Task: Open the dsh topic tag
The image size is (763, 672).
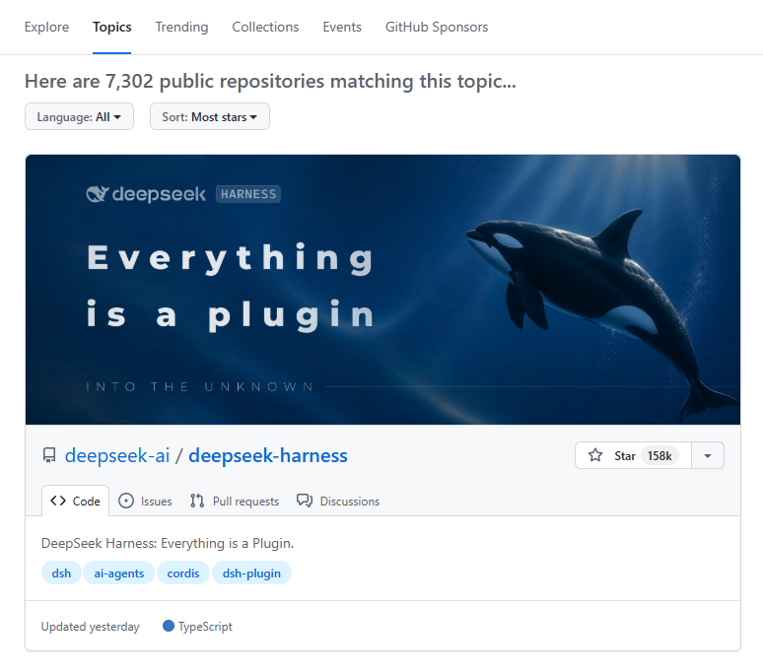Action: pos(61,572)
